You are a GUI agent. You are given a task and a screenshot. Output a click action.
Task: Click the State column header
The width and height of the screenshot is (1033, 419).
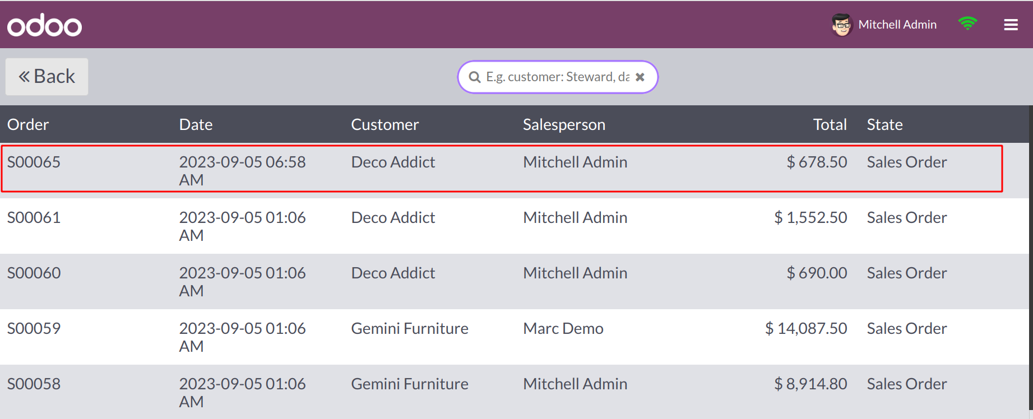[x=884, y=124]
